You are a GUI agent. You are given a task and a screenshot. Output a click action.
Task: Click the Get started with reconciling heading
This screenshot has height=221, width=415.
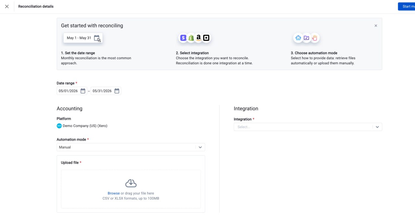(x=92, y=26)
